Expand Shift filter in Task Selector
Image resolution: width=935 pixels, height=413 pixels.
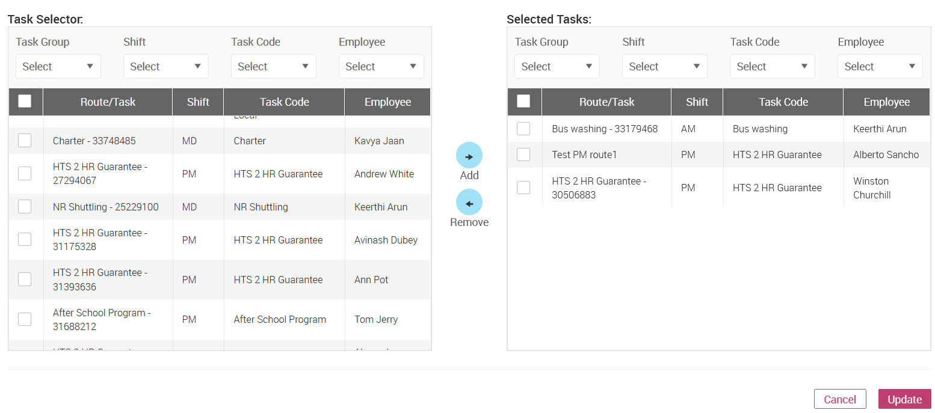tap(166, 67)
